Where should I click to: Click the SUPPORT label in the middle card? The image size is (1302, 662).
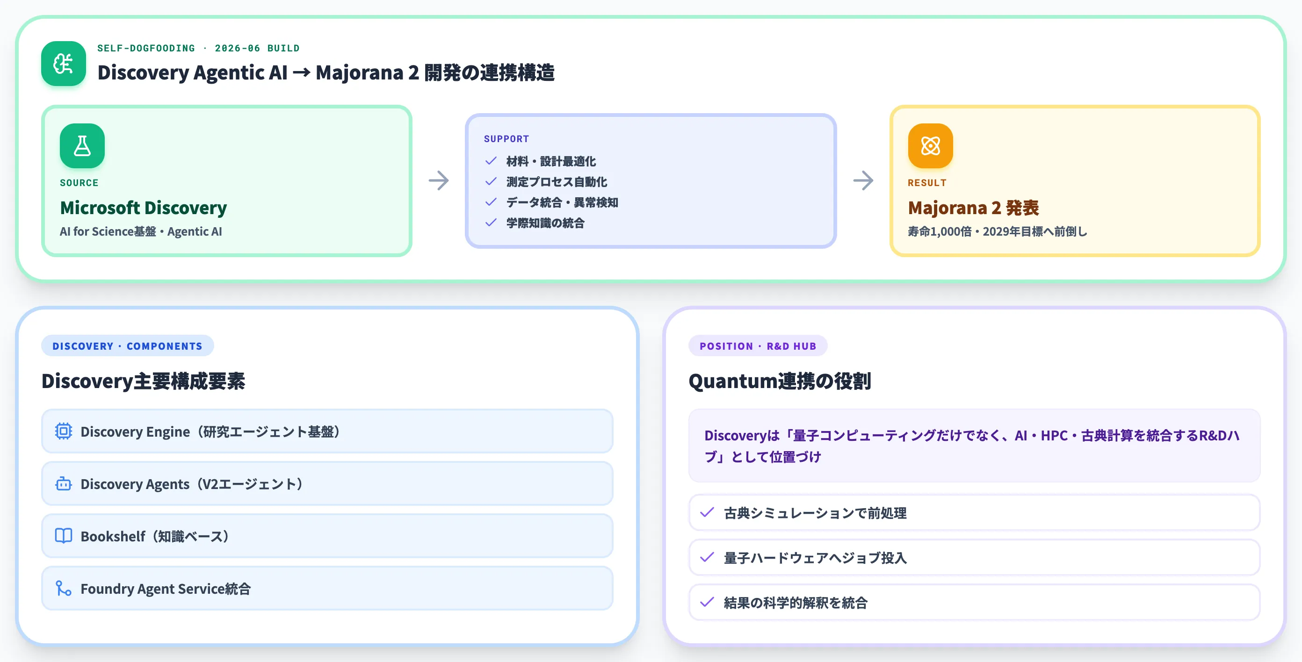[506, 139]
